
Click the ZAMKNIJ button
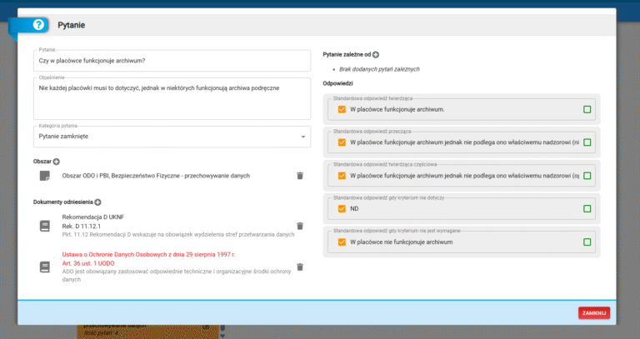594,312
